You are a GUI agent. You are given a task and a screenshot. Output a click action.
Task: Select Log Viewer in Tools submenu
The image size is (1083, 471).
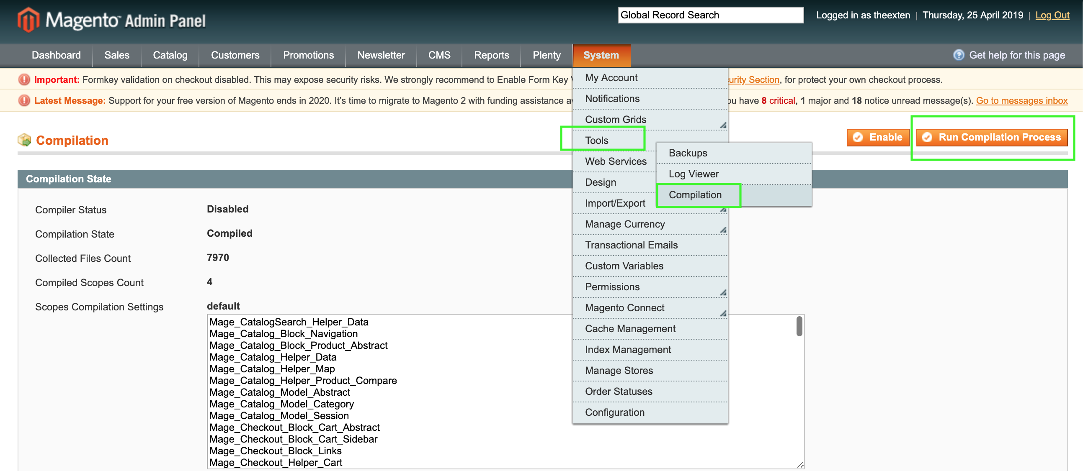pos(734,174)
